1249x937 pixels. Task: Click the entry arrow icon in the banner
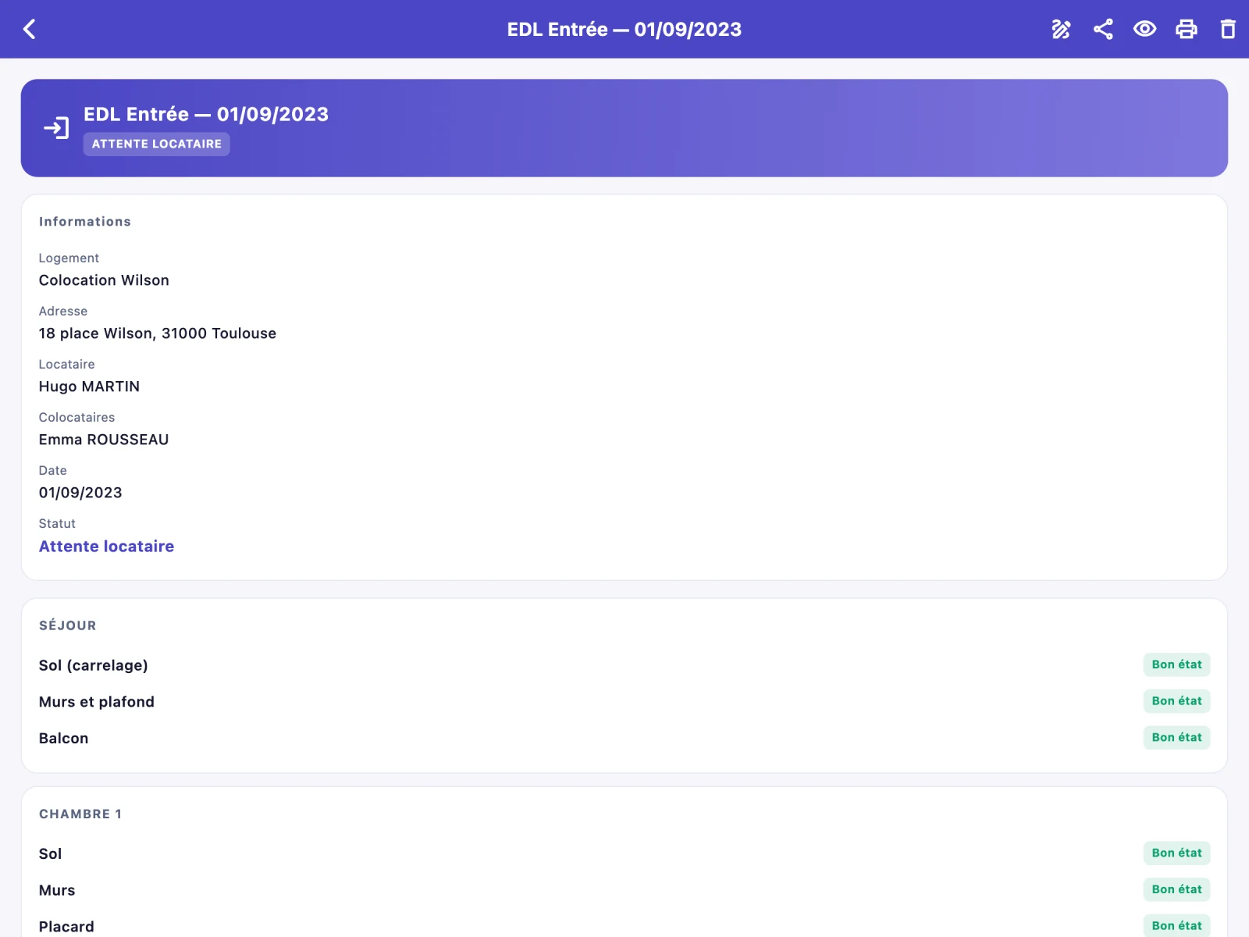pos(56,128)
